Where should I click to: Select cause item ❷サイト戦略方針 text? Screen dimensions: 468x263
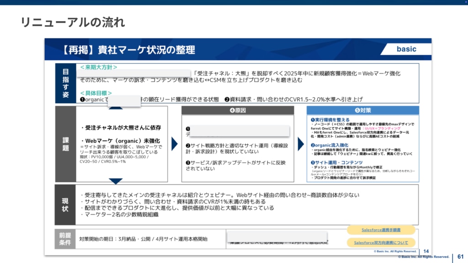(x=237, y=148)
